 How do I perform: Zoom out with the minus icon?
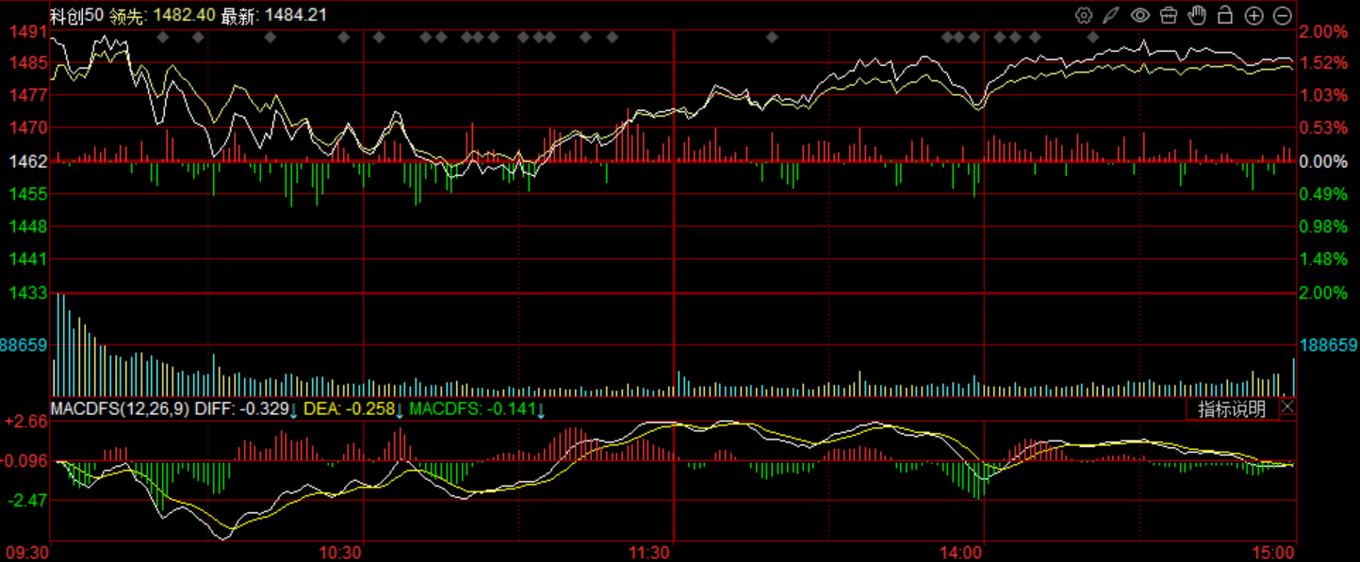click(x=1282, y=15)
